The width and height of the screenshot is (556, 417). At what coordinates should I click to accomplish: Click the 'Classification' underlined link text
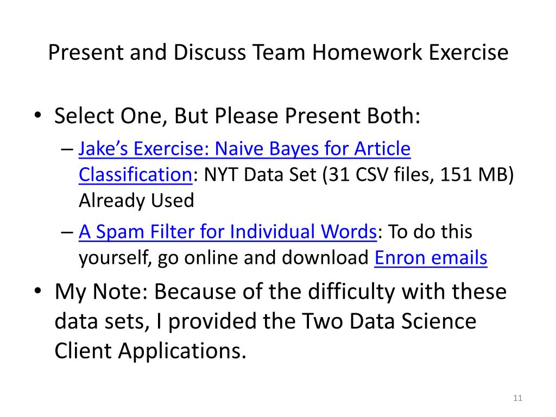click(135, 174)
